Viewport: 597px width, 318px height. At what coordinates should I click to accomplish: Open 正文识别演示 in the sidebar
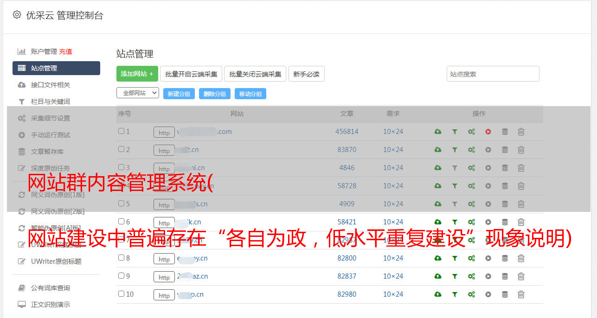coord(51,305)
